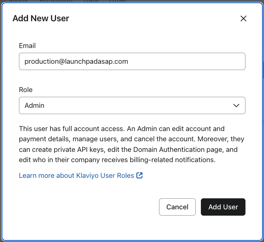Confirm with the Add User button
Screen dimensions: 264x242
pos(223,207)
